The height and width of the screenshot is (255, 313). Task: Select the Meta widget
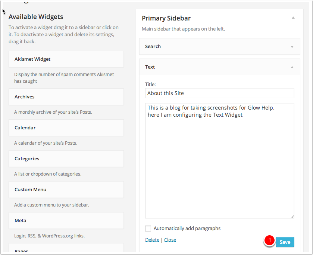click(x=66, y=221)
